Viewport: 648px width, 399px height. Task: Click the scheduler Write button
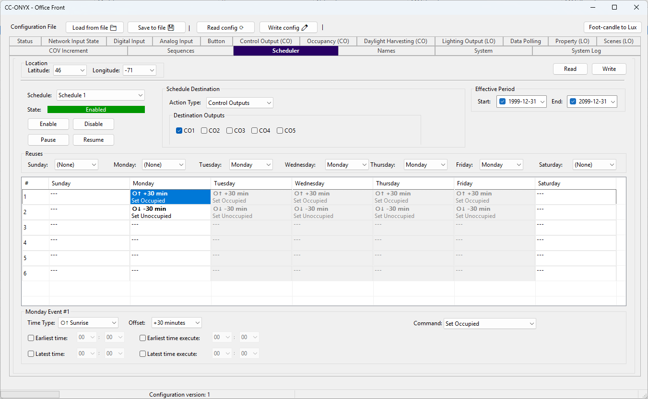[609, 69]
